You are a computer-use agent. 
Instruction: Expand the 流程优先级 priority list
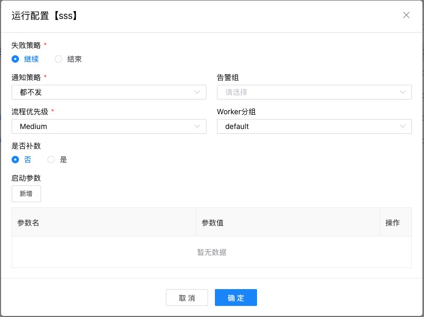click(x=105, y=126)
